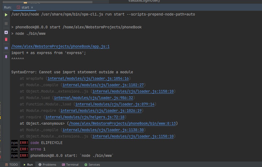Click the Terminal tab's console icon
This screenshot has width=262, height=167.
click(63, 165)
